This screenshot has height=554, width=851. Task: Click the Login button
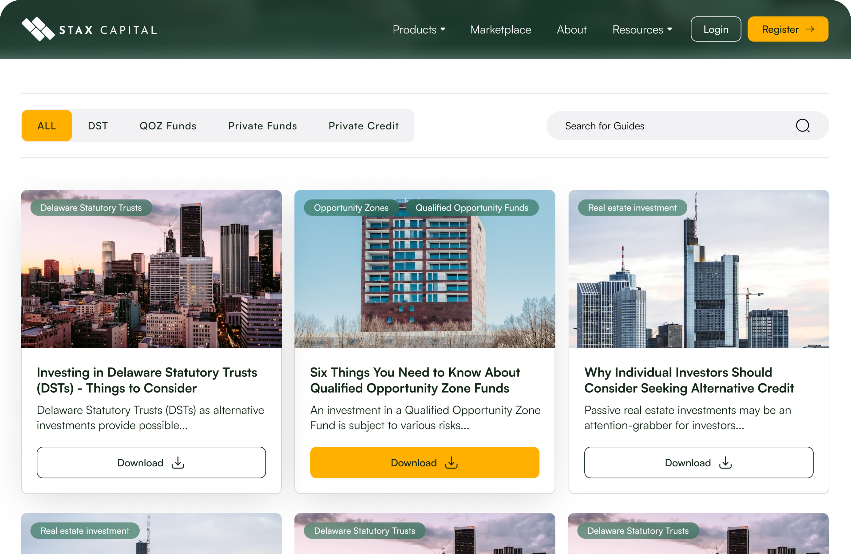coord(716,29)
